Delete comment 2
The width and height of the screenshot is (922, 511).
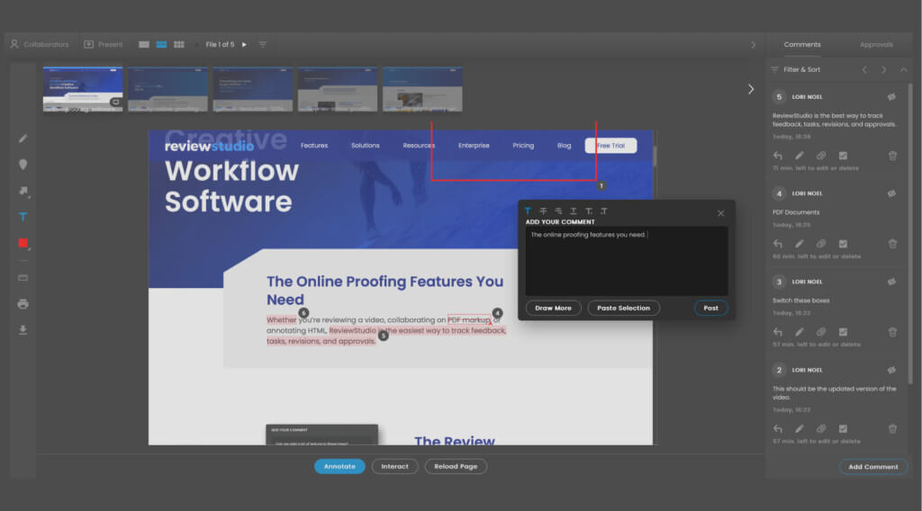click(x=892, y=429)
